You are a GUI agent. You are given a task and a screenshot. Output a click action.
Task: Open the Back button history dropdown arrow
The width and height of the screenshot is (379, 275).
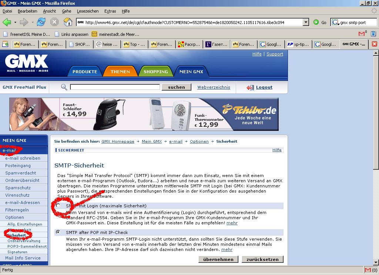pyautogui.click(x=15, y=23)
